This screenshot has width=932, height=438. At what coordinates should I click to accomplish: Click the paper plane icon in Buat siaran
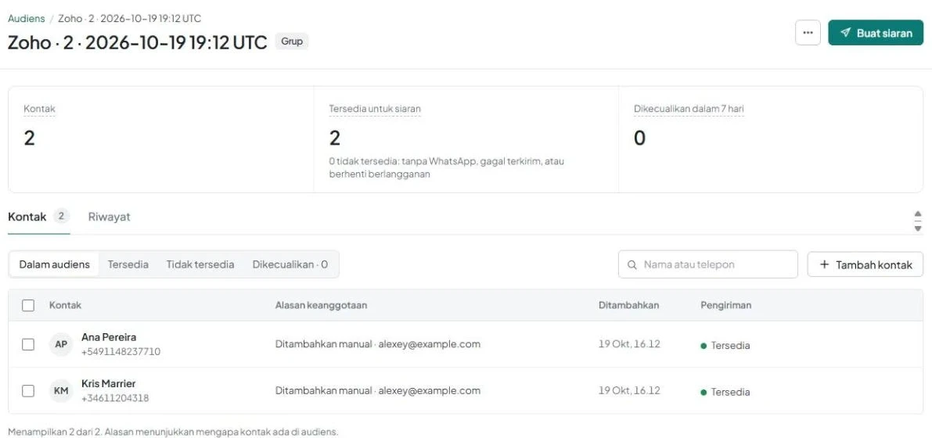tap(845, 33)
